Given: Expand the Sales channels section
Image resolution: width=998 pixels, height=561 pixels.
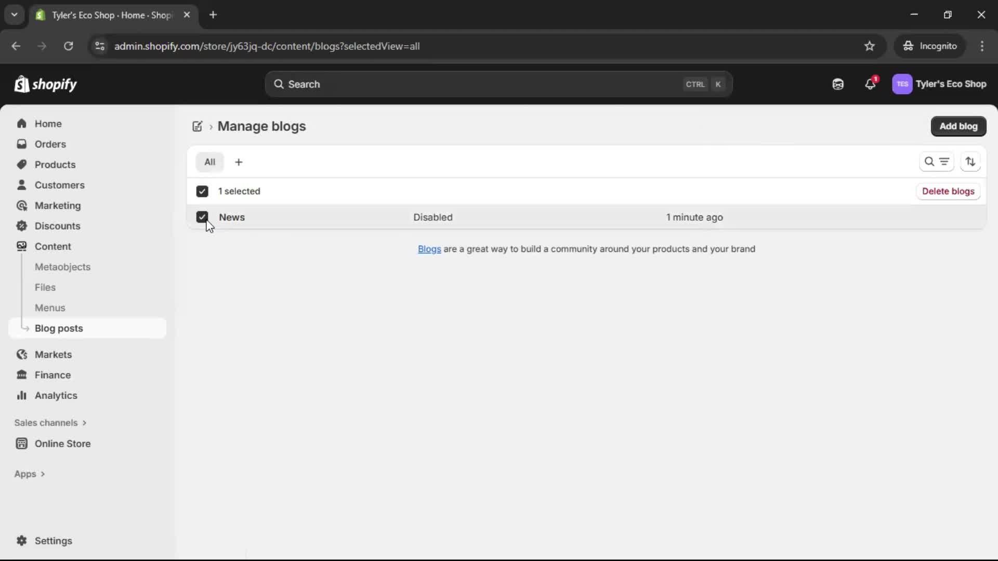Looking at the screenshot, I should [50, 423].
